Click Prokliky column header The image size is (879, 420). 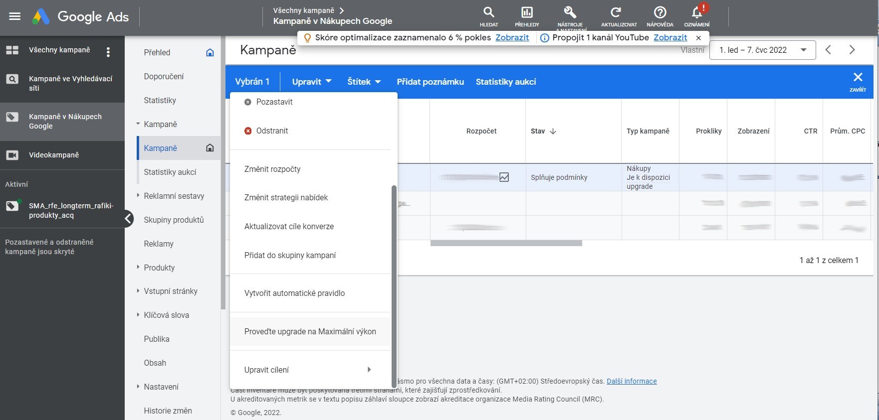(x=708, y=131)
